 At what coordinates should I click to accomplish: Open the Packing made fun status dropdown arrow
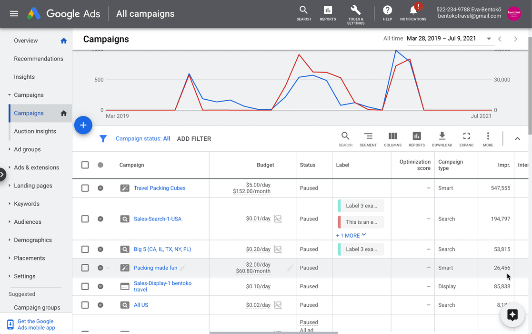click(x=108, y=268)
